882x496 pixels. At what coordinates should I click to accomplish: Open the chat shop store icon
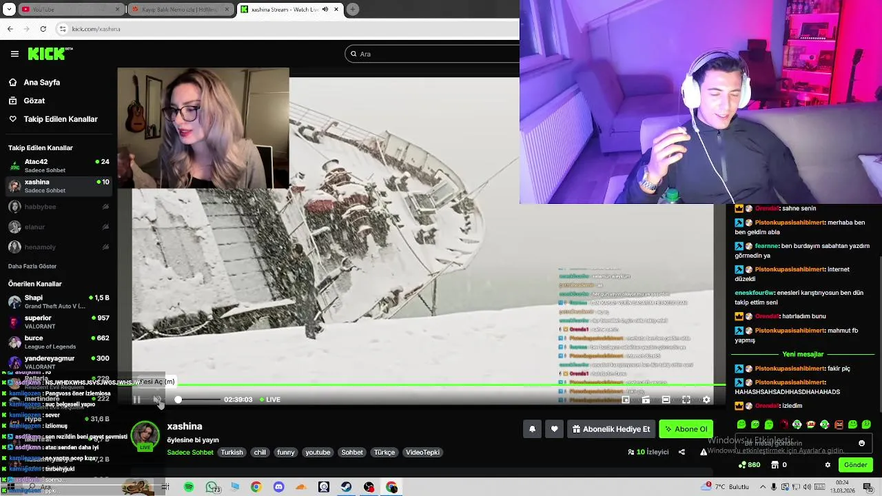775,465
